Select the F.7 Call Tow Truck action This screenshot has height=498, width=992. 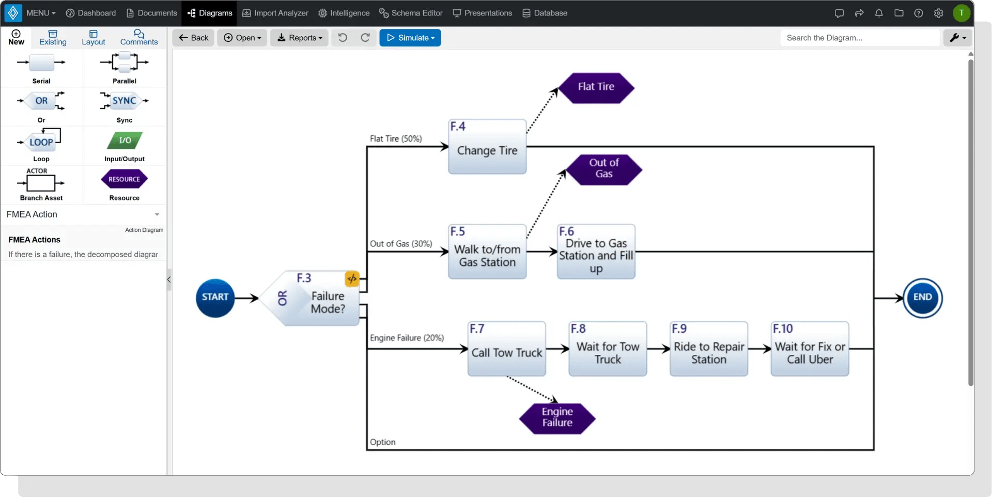(x=507, y=349)
